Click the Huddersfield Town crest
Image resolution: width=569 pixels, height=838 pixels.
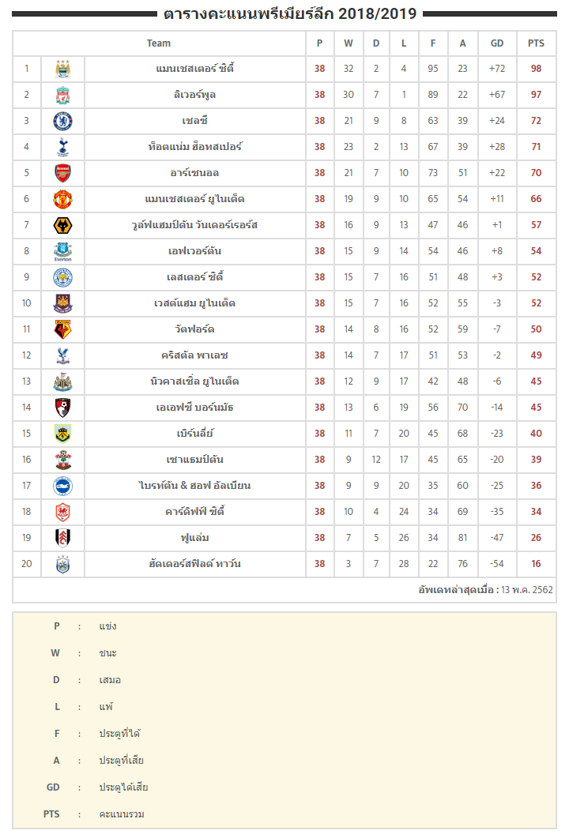[62, 565]
